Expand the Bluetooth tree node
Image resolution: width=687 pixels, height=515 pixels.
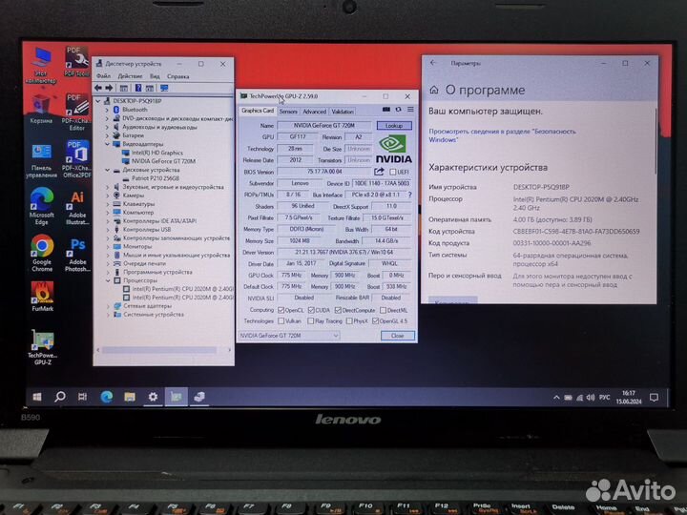108,110
